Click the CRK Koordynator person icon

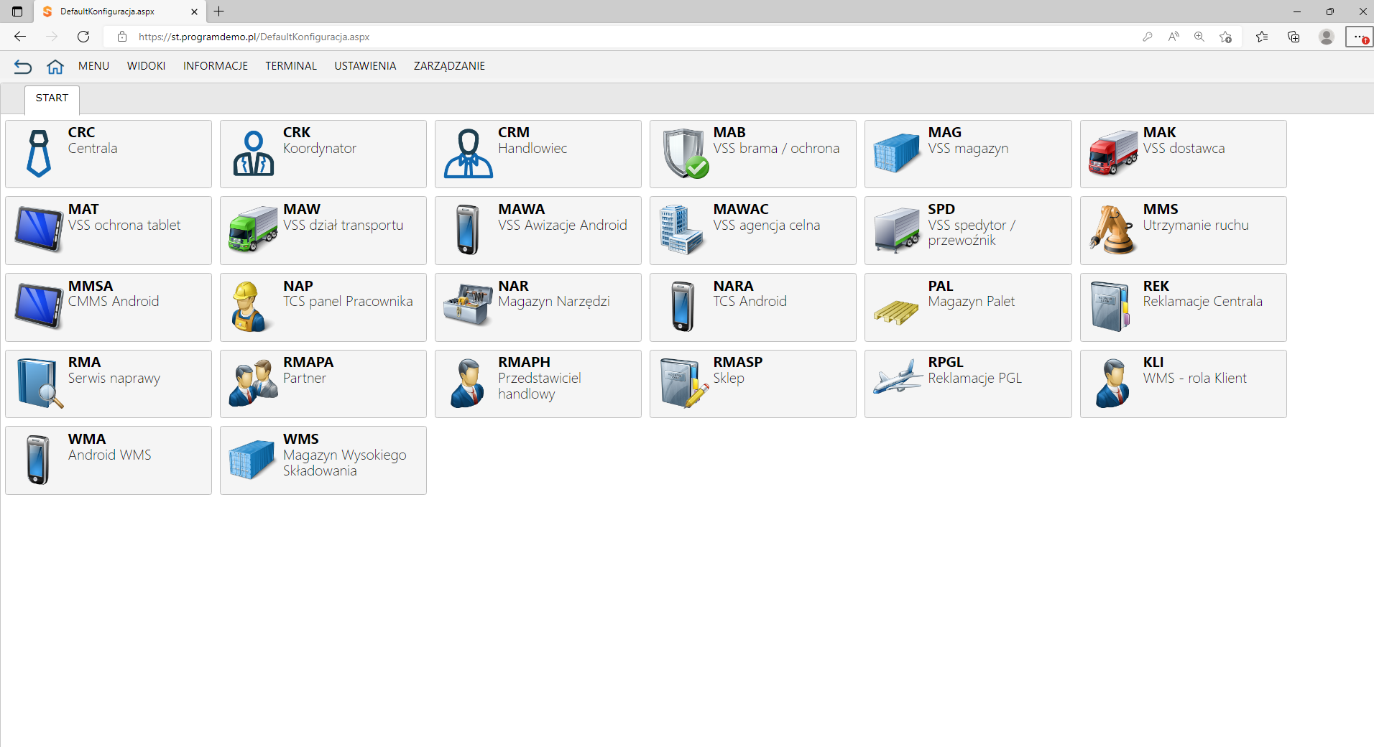tap(254, 154)
